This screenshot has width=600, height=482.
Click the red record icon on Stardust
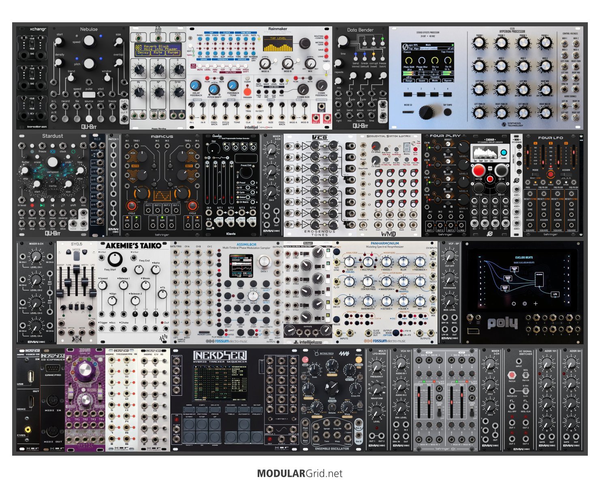tap(32, 205)
